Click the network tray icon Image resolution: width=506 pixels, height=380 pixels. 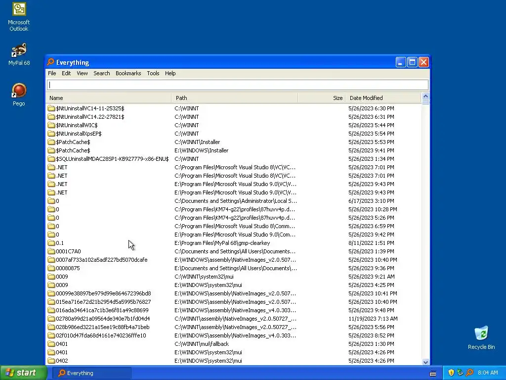[460, 373]
